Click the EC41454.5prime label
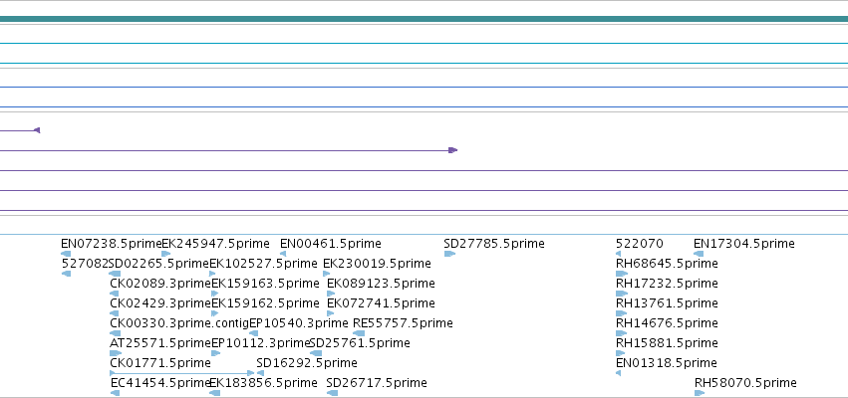The image size is (848, 398). 160,383
